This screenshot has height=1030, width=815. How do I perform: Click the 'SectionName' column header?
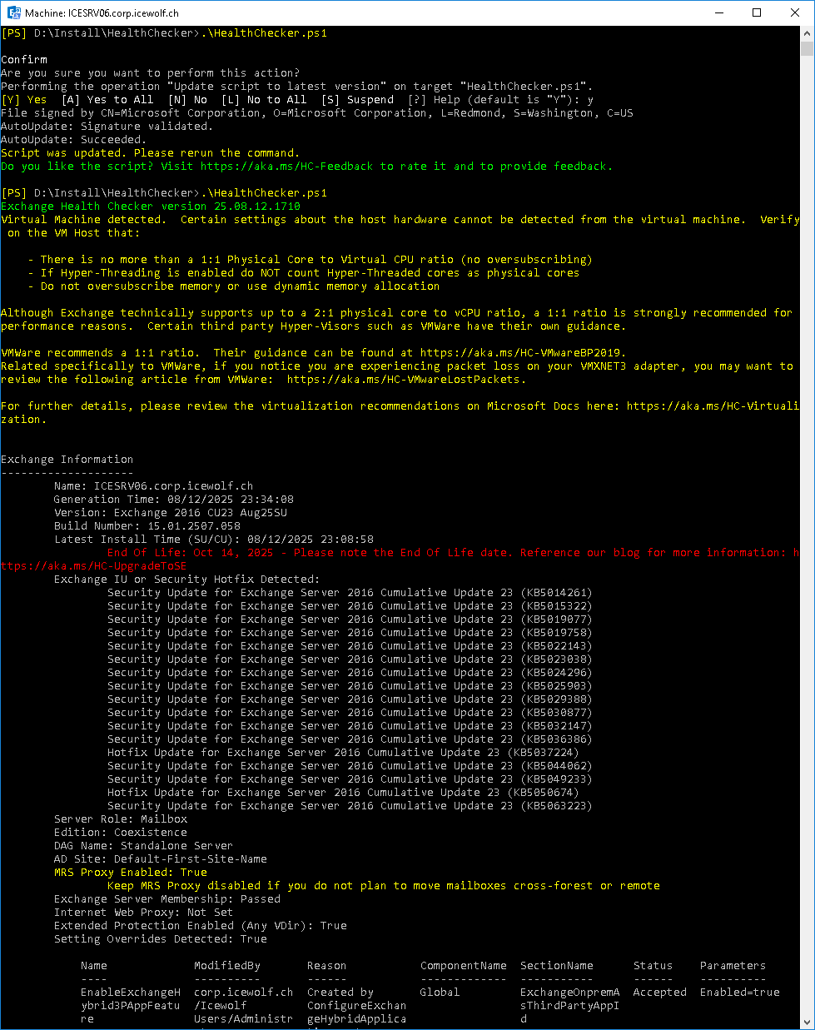(557, 966)
